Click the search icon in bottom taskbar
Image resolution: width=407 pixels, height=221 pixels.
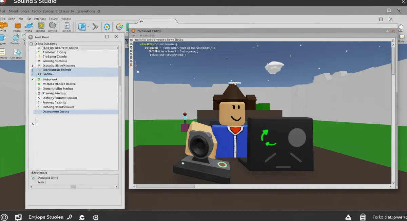(70, 217)
